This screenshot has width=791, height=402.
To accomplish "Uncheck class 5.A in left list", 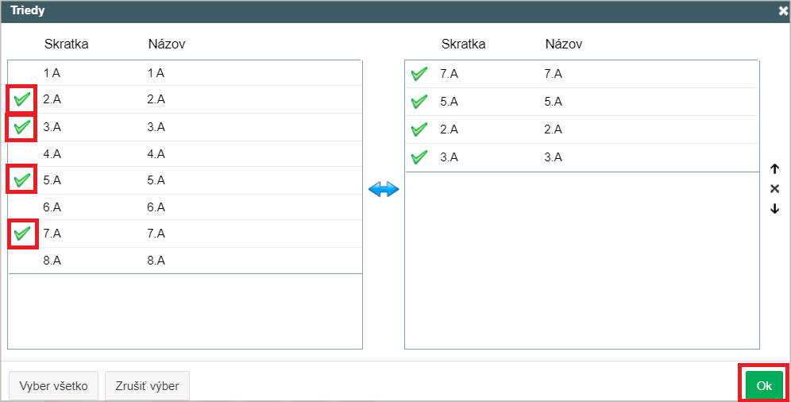I will pos(21,180).
